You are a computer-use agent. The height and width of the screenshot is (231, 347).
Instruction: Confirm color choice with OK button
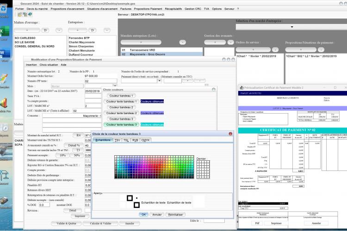tap(143, 214)
